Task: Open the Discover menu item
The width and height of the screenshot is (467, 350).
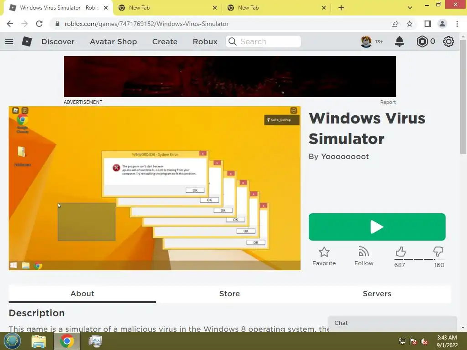Action: [58, 41]
